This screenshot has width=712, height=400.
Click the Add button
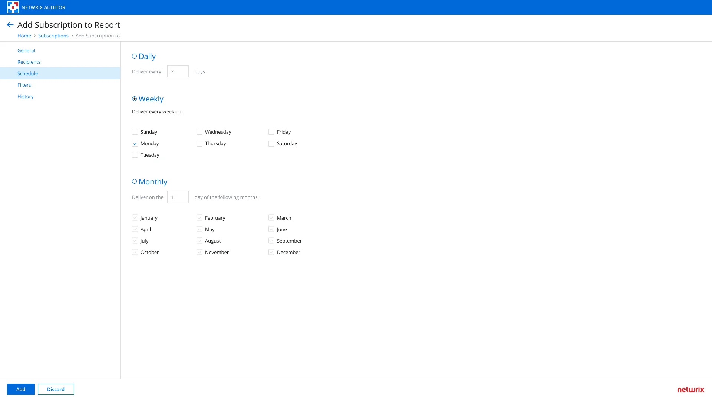21,389
